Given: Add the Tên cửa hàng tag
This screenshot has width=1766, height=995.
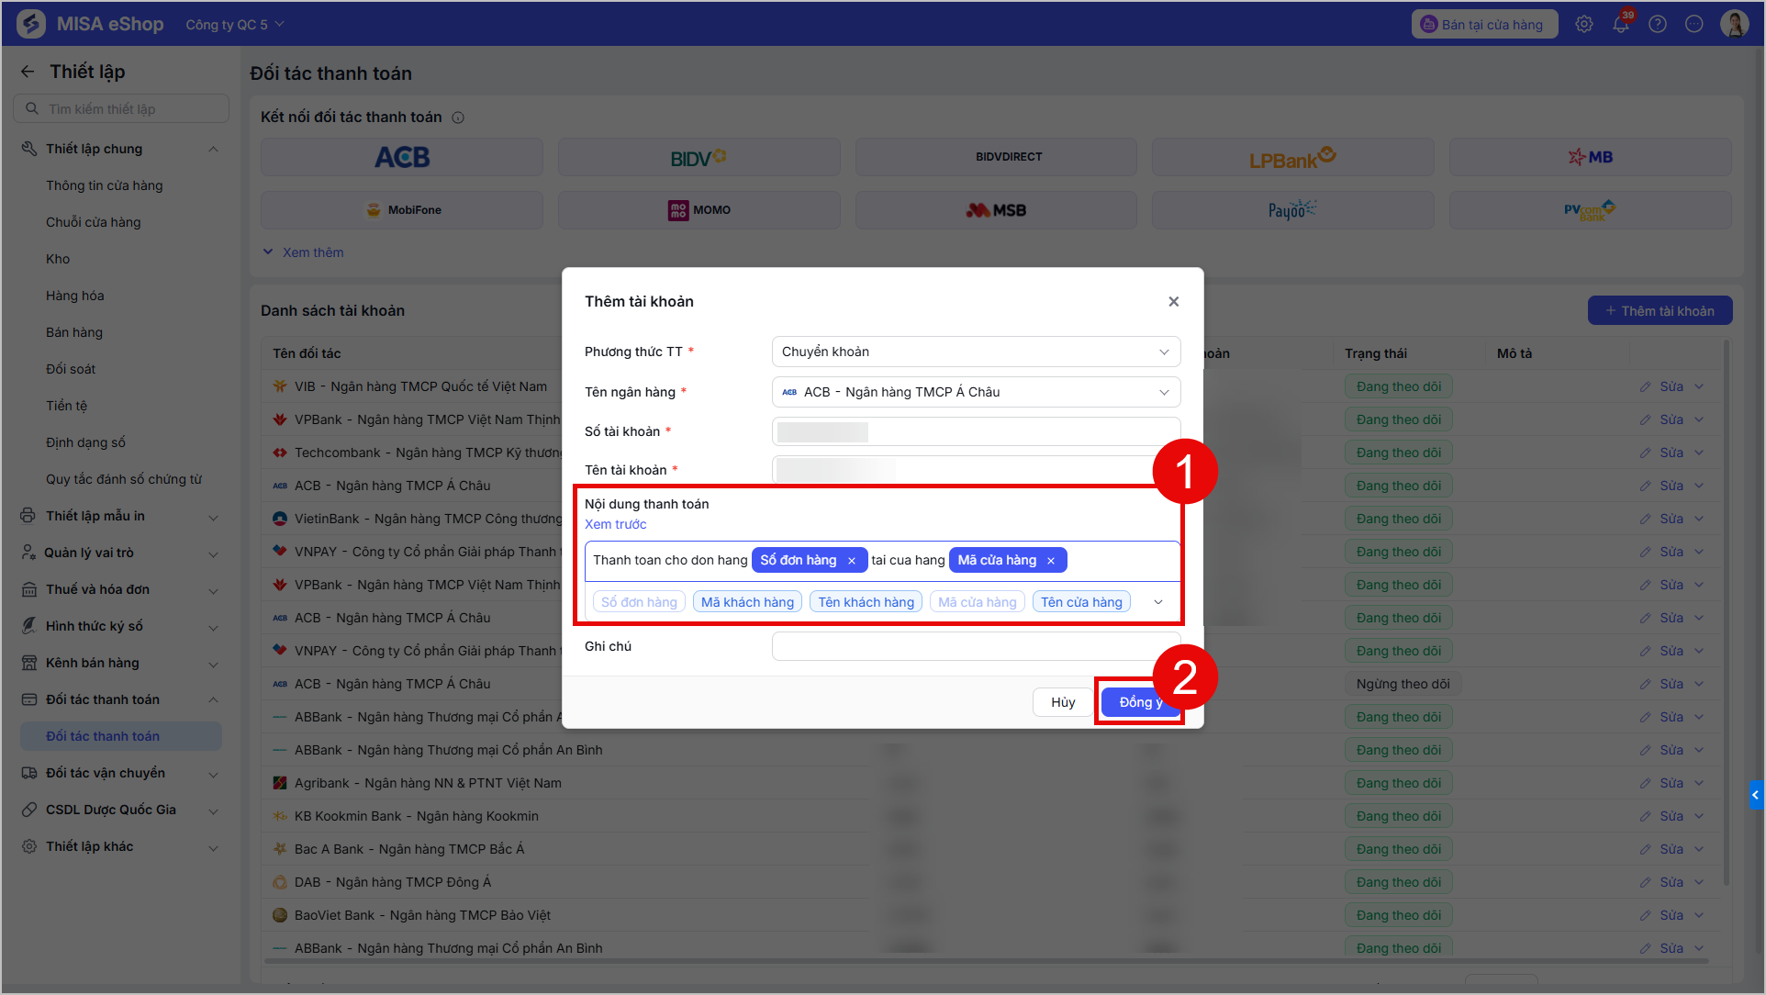Looking at the screenshot, I should click(1081, 602).
